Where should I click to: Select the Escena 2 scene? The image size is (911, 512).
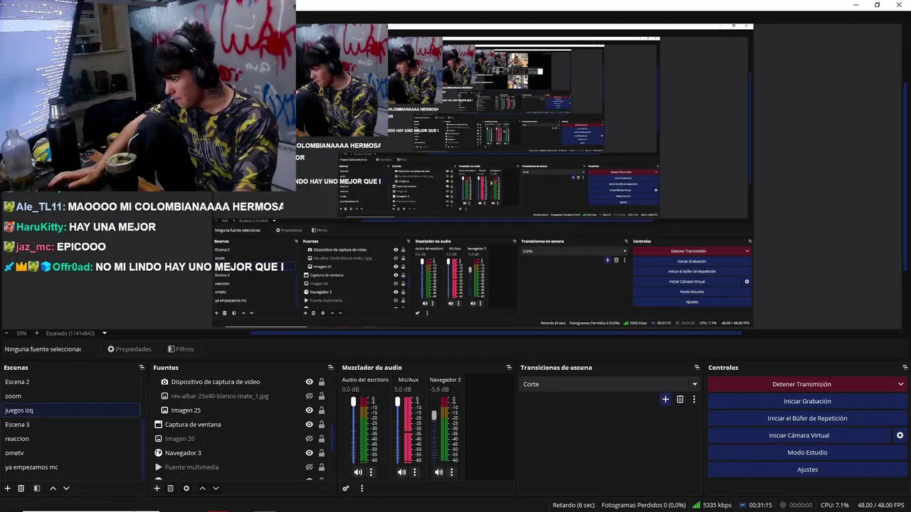tap(70, 382)
